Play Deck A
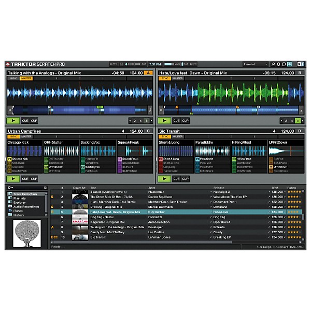This screenshot has width=311, height=311. tap(13, 121)
